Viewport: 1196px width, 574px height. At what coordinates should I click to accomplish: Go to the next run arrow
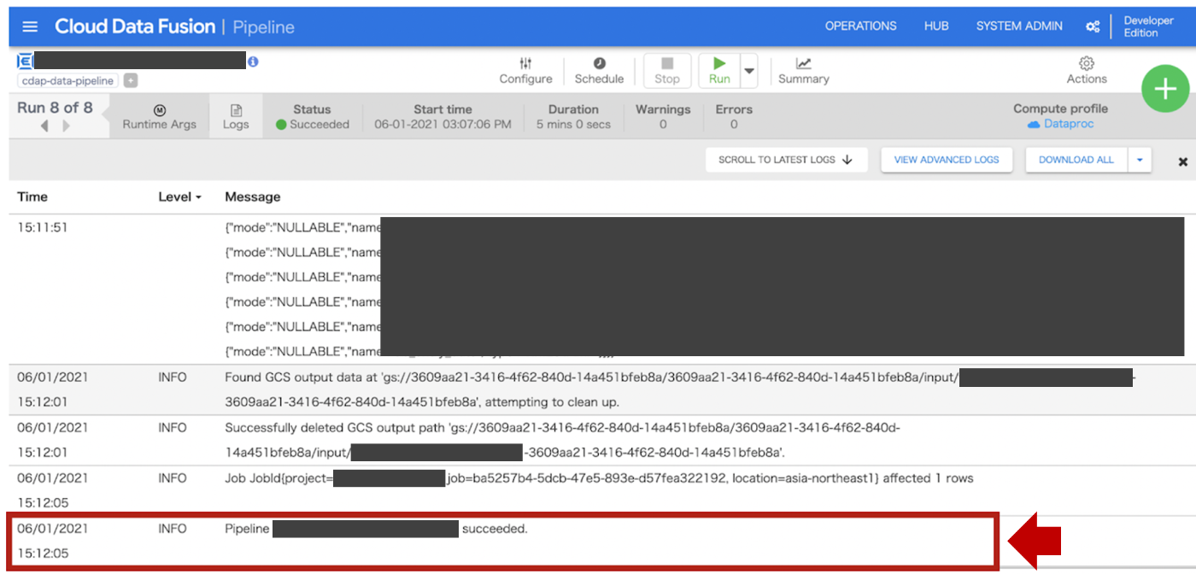[67, 126]
